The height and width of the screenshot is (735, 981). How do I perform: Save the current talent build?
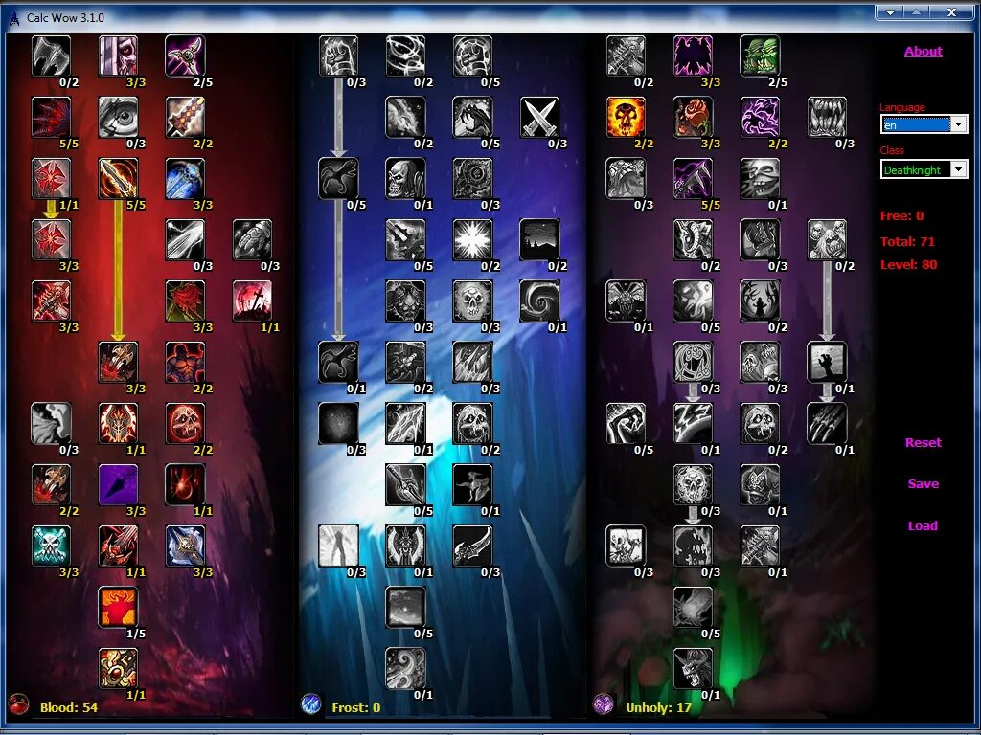(923, 483)
